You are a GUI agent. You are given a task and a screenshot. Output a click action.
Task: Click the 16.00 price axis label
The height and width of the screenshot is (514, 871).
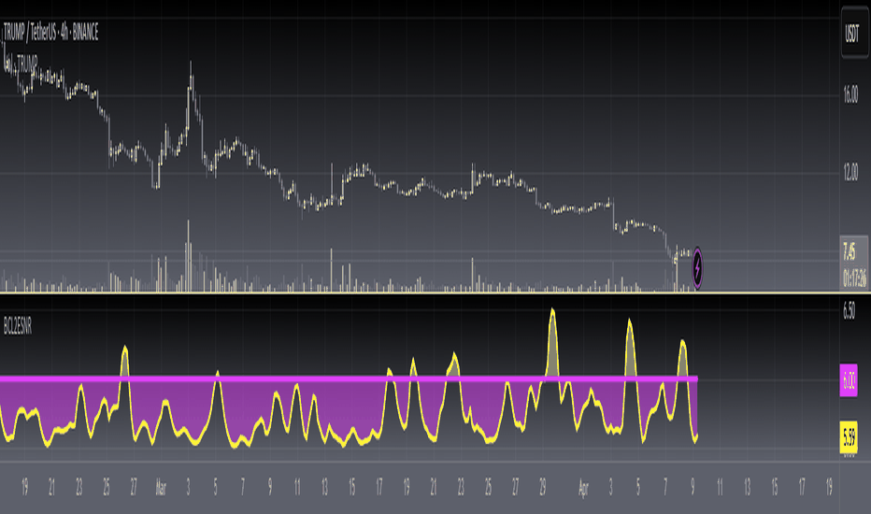tap(850, 95)
